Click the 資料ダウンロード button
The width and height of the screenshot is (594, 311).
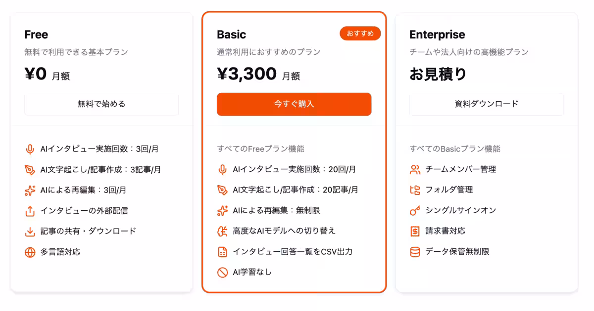(x=487, y=104)
